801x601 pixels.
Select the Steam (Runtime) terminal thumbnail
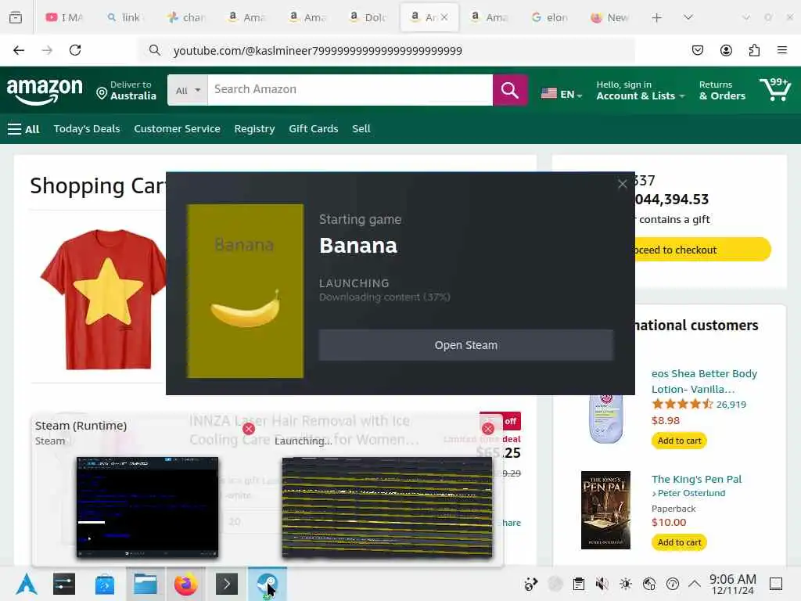click(x=147, y=507)
